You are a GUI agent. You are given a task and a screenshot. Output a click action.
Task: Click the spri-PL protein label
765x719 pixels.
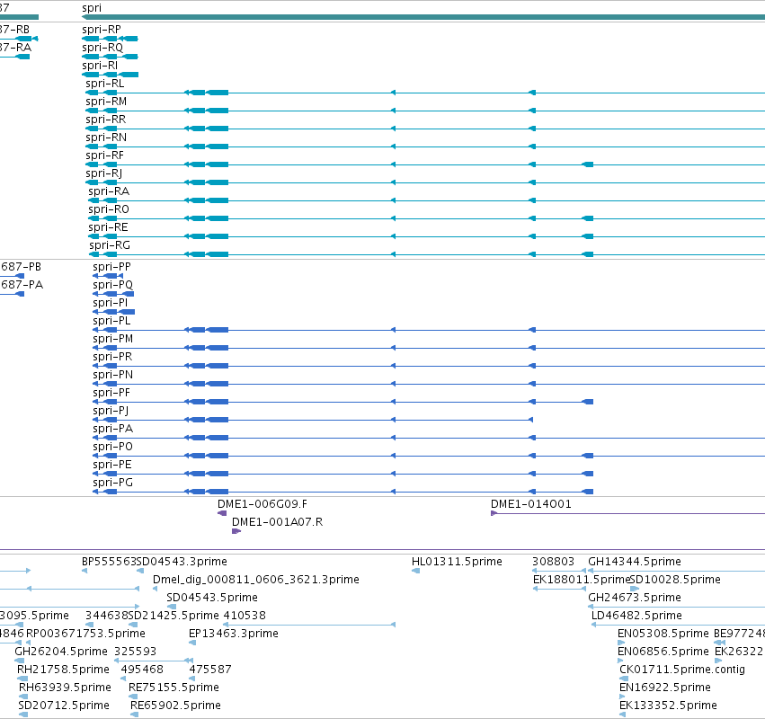click(x=111, y=321)
